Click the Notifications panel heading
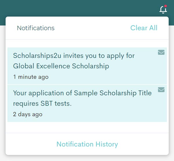The image size is (174, 161). pyautogui.click(x=36, y=28)
